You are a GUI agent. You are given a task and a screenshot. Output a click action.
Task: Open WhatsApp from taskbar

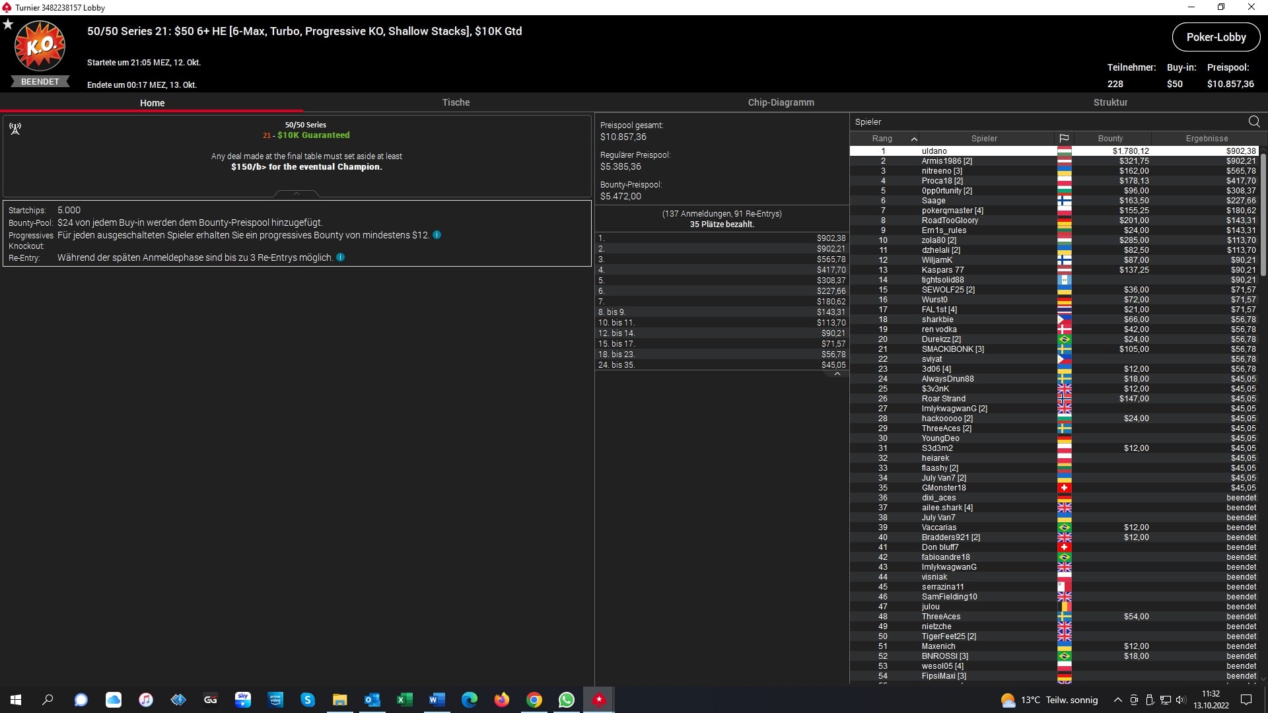click(566, 700)
